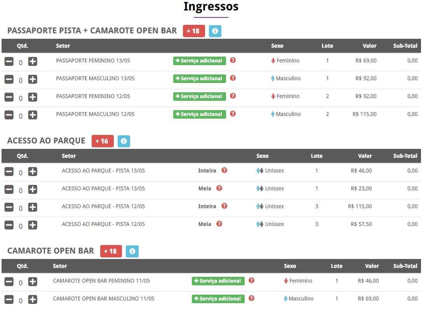Add one Camarote Open Bar Feminino 11/05
This screenshot has height=321, width=428.
click(33, 281)
